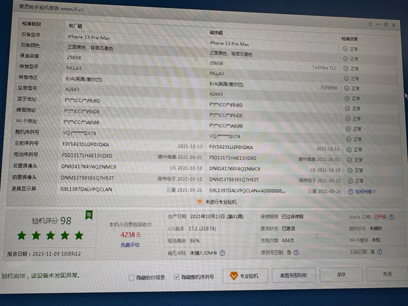
Task: Open the 免费评估 link
Action: point(130,245)
